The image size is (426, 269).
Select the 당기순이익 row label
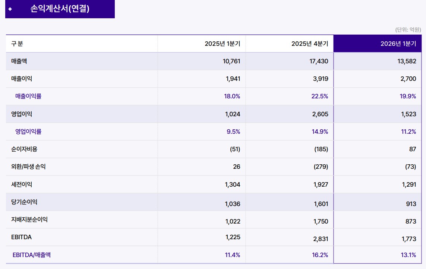click(x=24, y=202)
